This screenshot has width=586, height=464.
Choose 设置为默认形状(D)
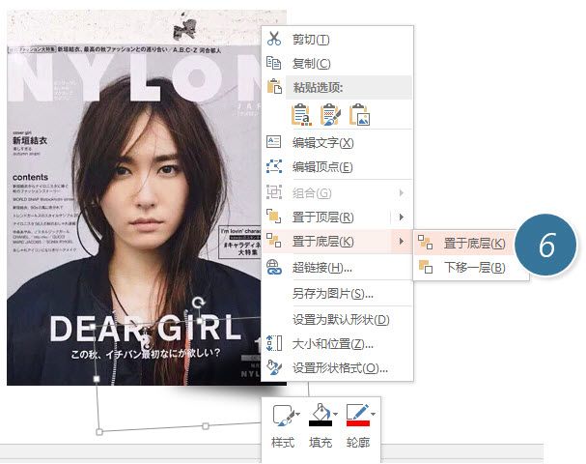[337, 320]
